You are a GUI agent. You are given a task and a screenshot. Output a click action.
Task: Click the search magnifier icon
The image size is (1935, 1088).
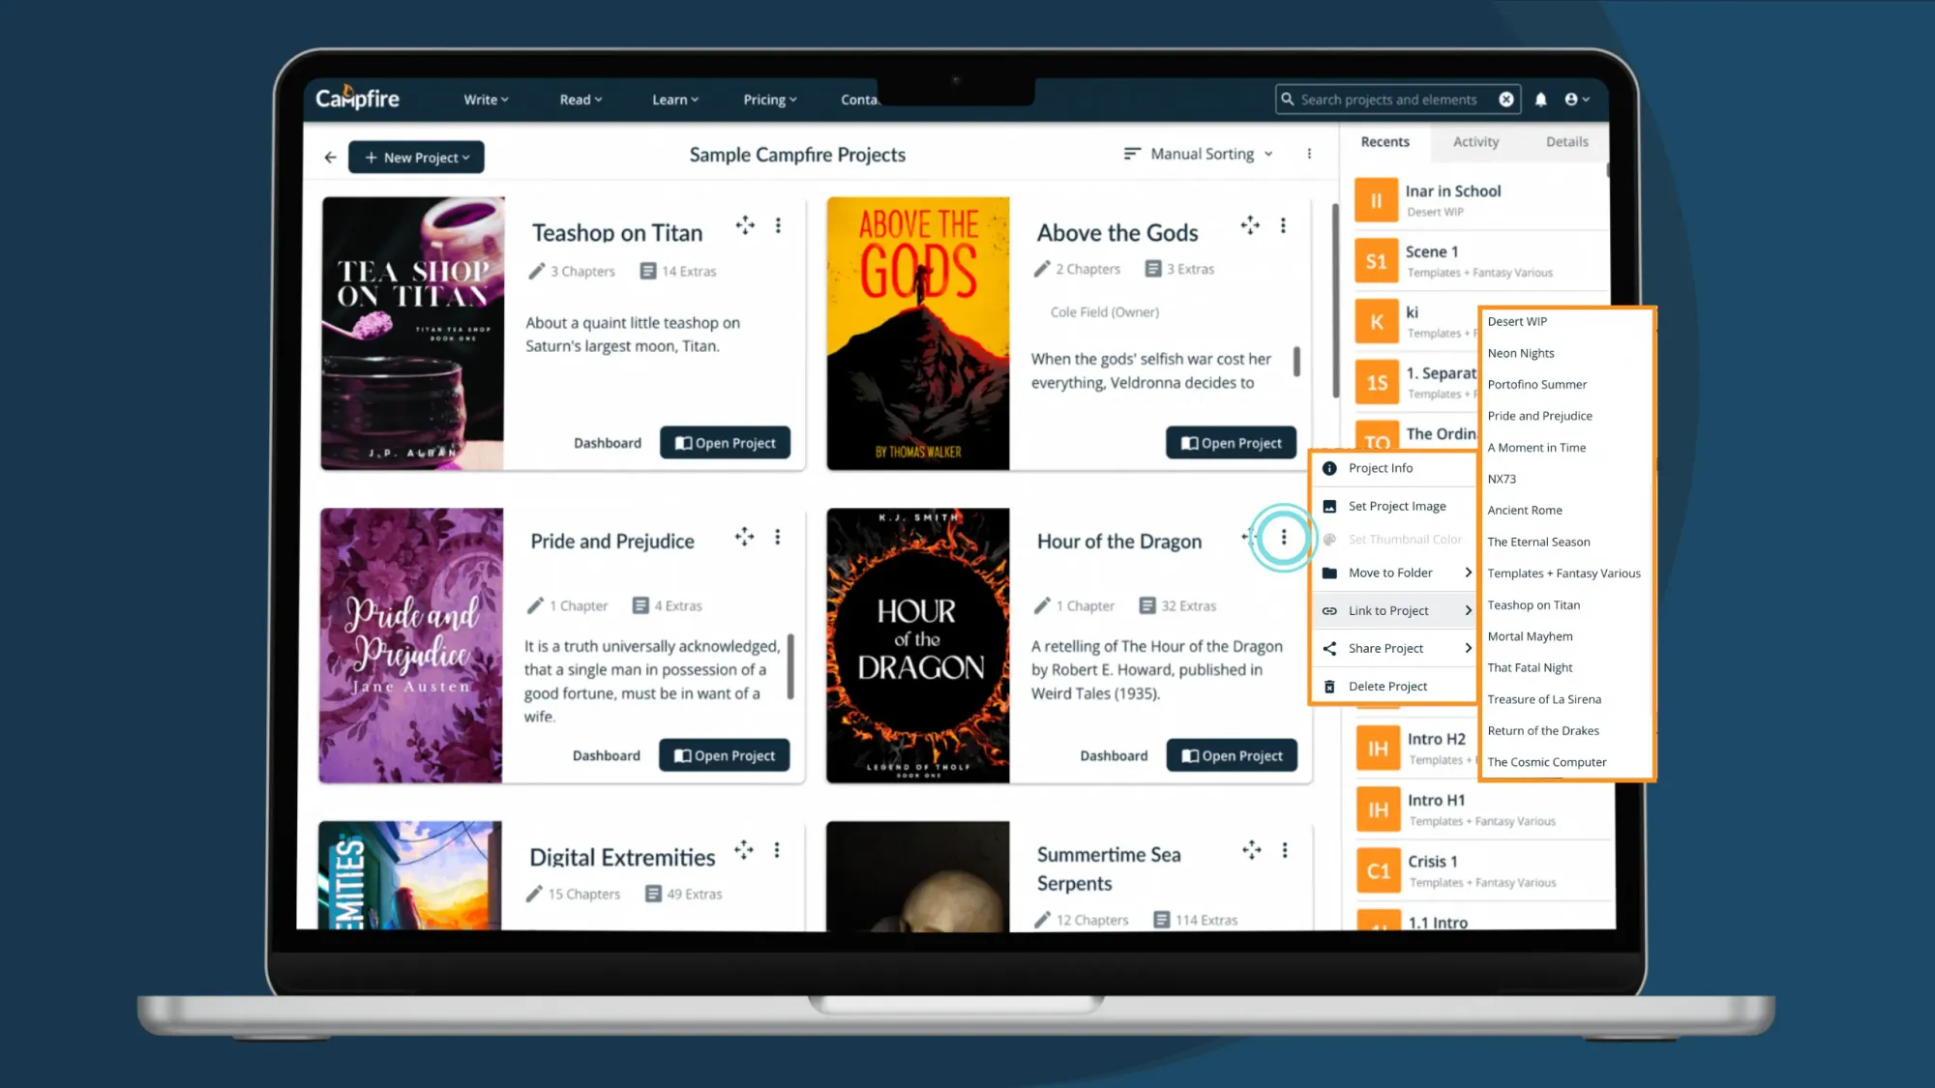click(x=1288, y=100)
